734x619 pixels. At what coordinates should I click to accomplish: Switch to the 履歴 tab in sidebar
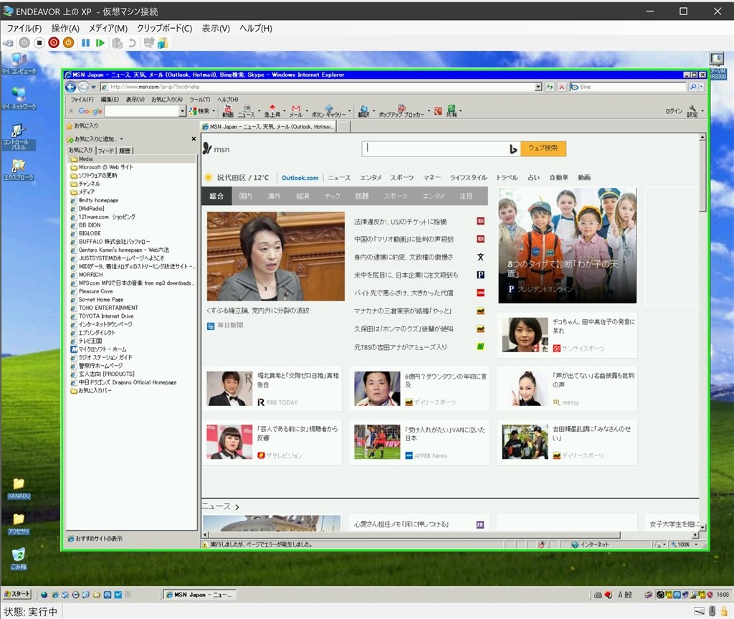pyautogui.click(x=125, y=151)
